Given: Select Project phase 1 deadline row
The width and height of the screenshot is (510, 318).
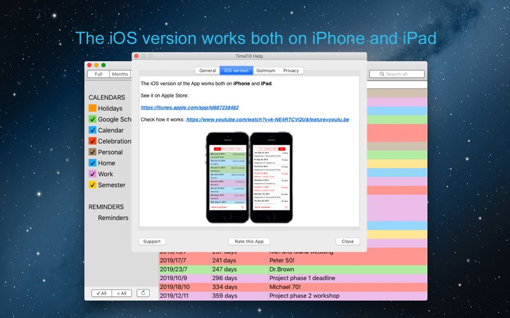Looking at the screenshot, I should click(x=293, y=278).
